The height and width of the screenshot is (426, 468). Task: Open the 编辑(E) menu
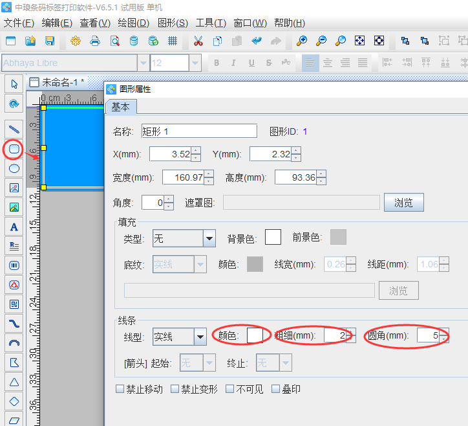coord(57,23)
